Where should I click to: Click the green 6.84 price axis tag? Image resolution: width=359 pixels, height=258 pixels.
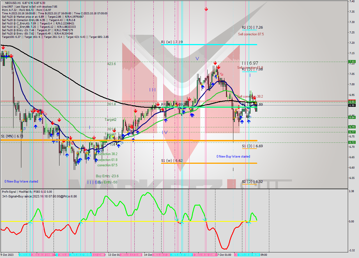pyautogui.click(x=352, y=117)
